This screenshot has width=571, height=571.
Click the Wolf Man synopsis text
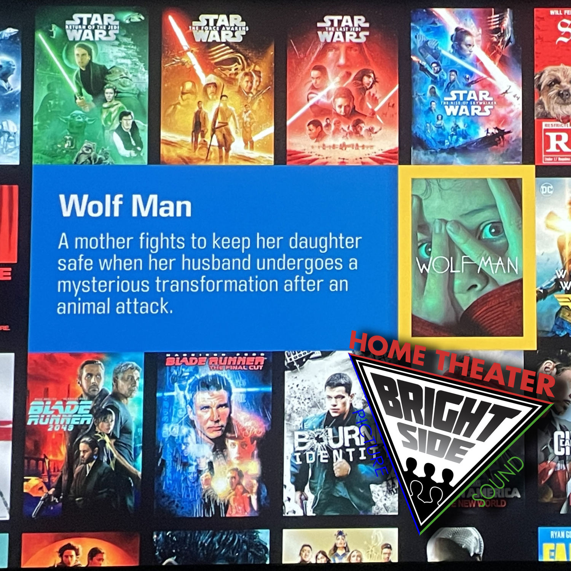(209, 273)
